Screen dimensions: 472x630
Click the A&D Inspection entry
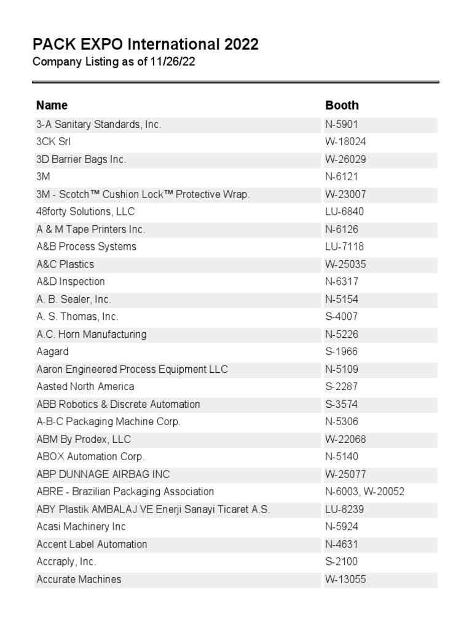[71, 282]
